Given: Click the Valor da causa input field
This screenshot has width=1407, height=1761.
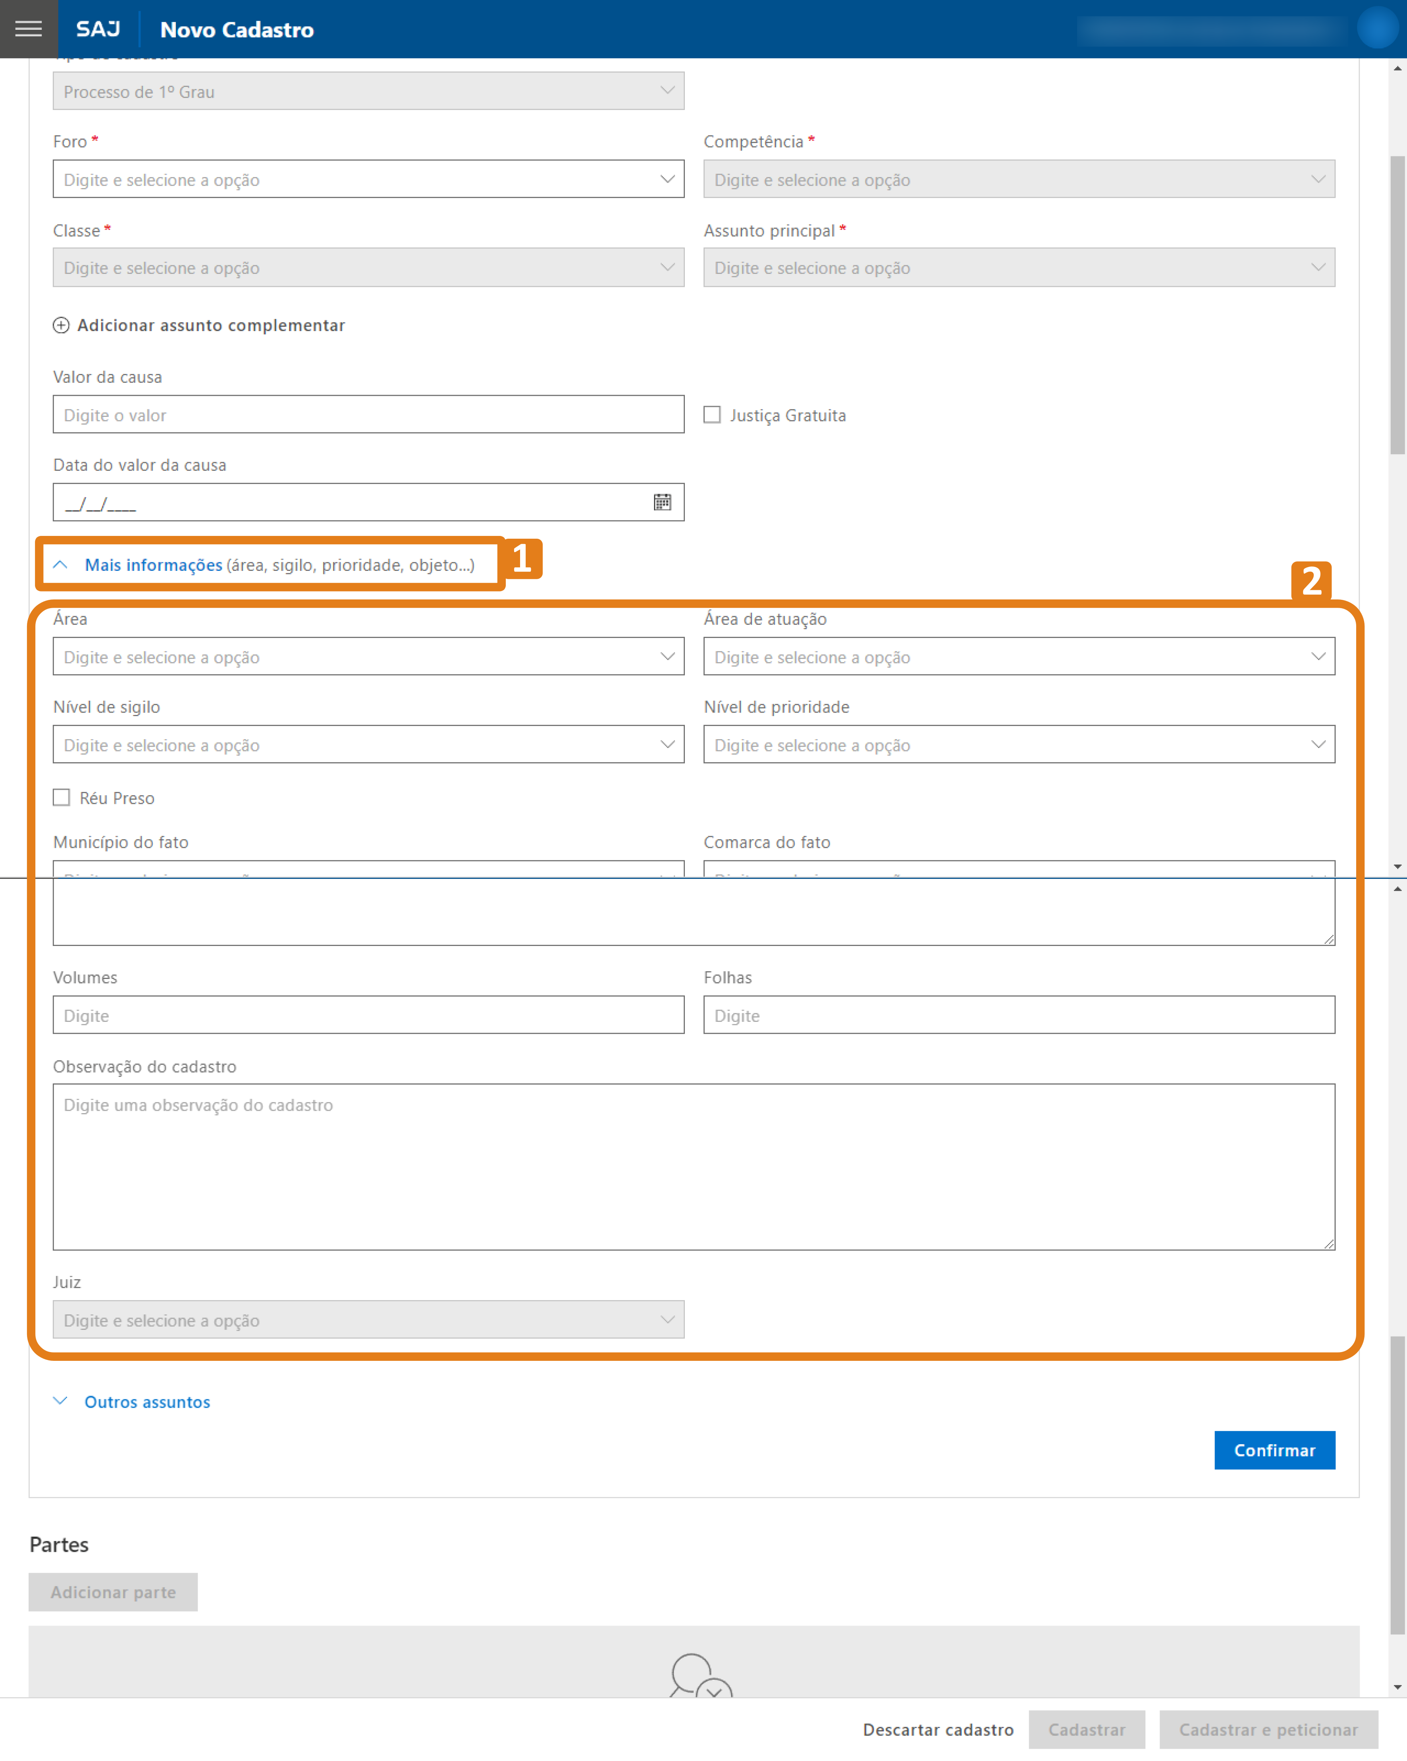Looking at the screenshot, I should (x=368, y=415).
